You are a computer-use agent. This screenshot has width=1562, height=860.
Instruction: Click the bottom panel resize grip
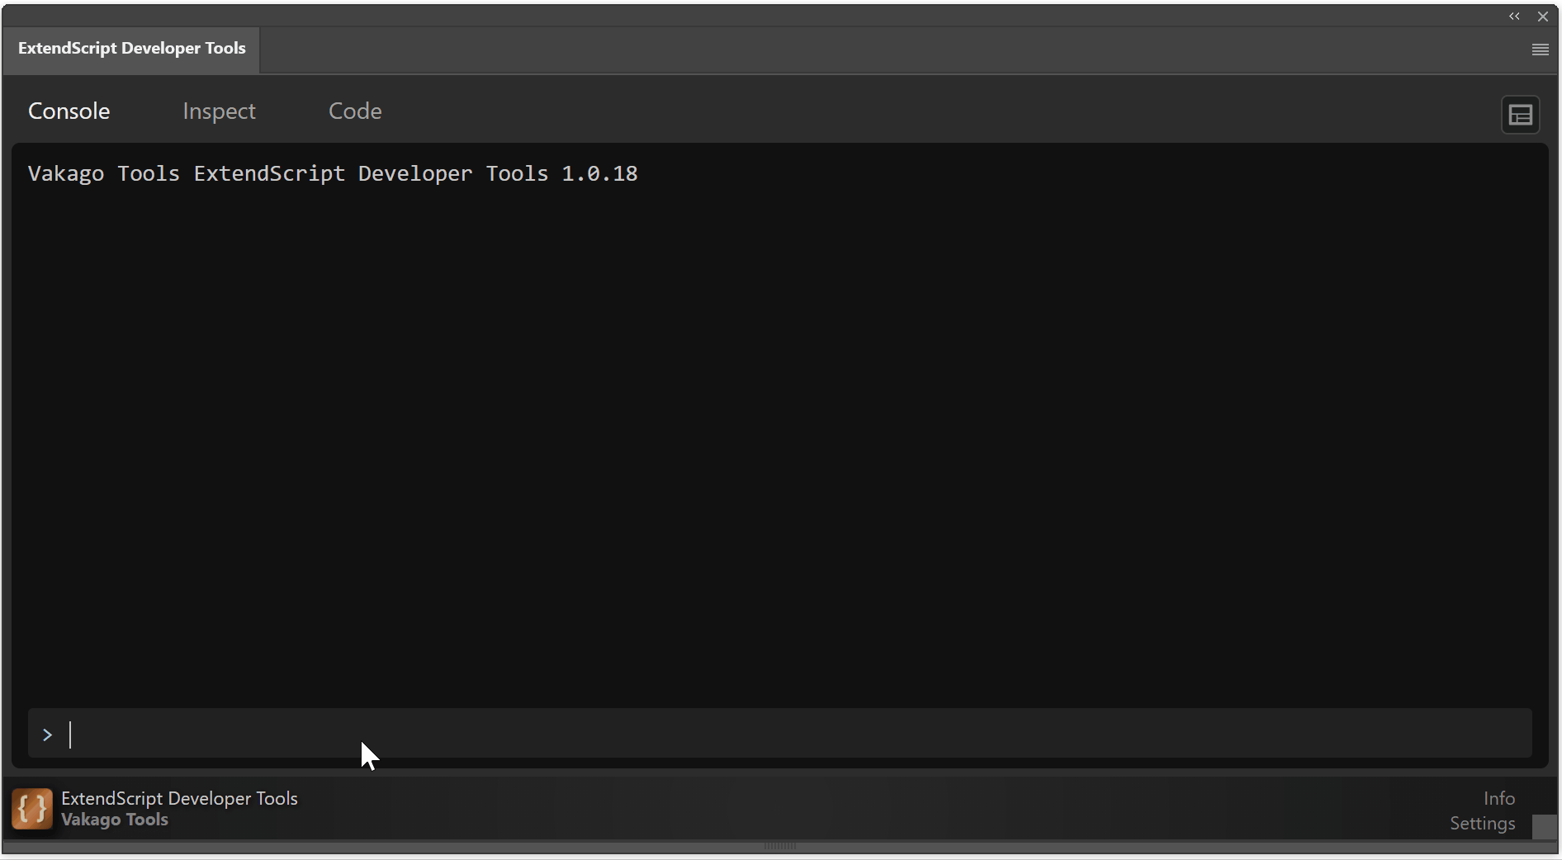pyautogui.click(x=779, y=846)
